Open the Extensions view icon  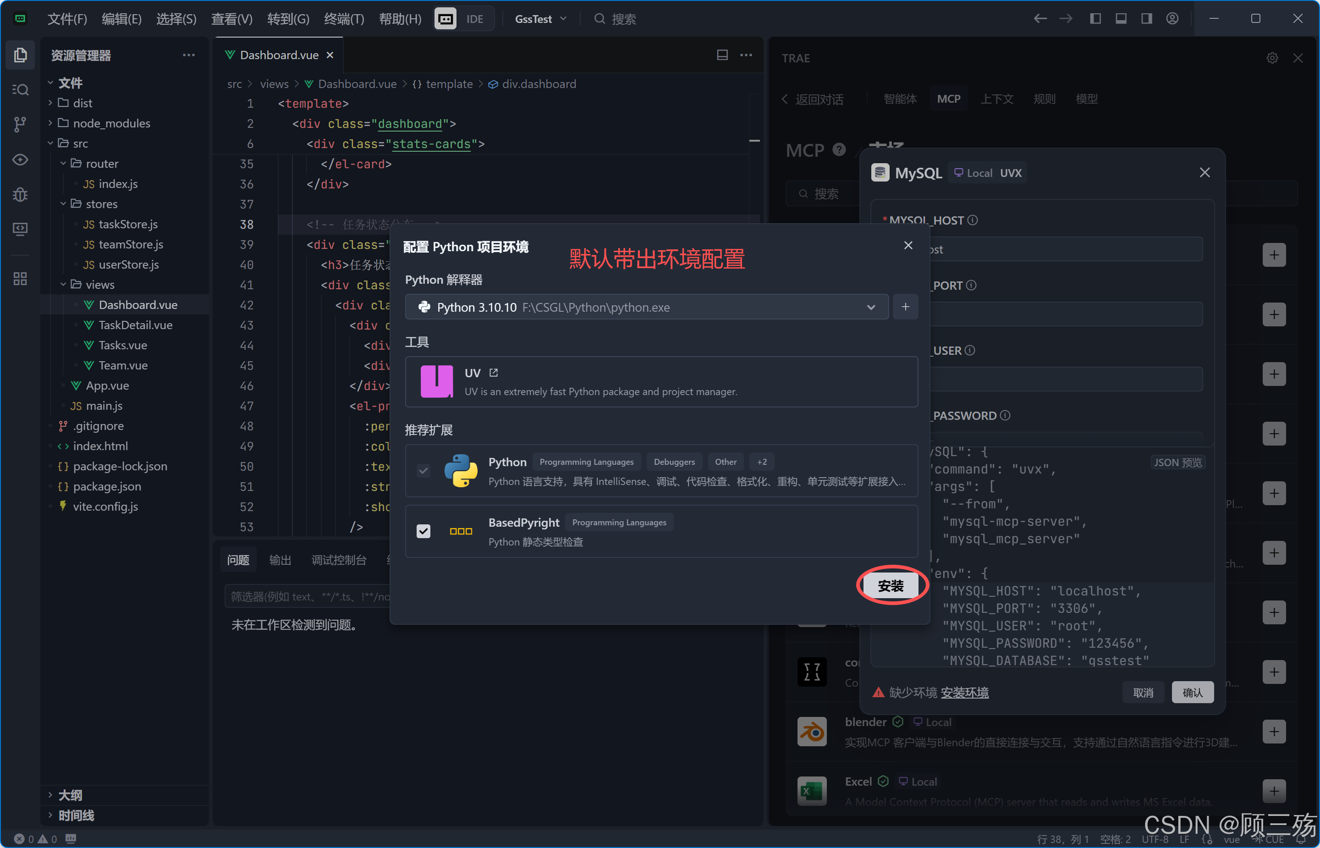tap(20, 279)
